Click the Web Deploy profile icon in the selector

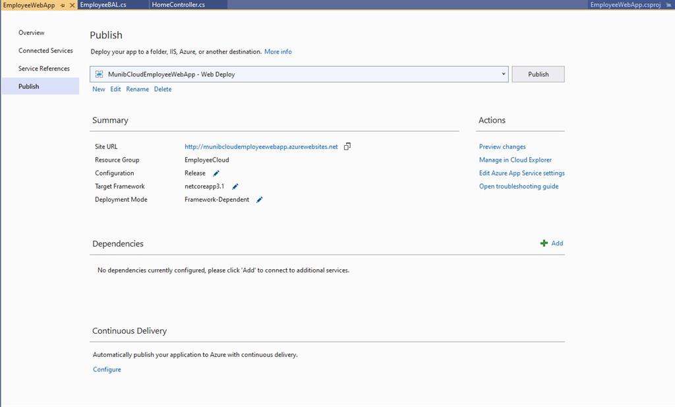click(100, 73)
